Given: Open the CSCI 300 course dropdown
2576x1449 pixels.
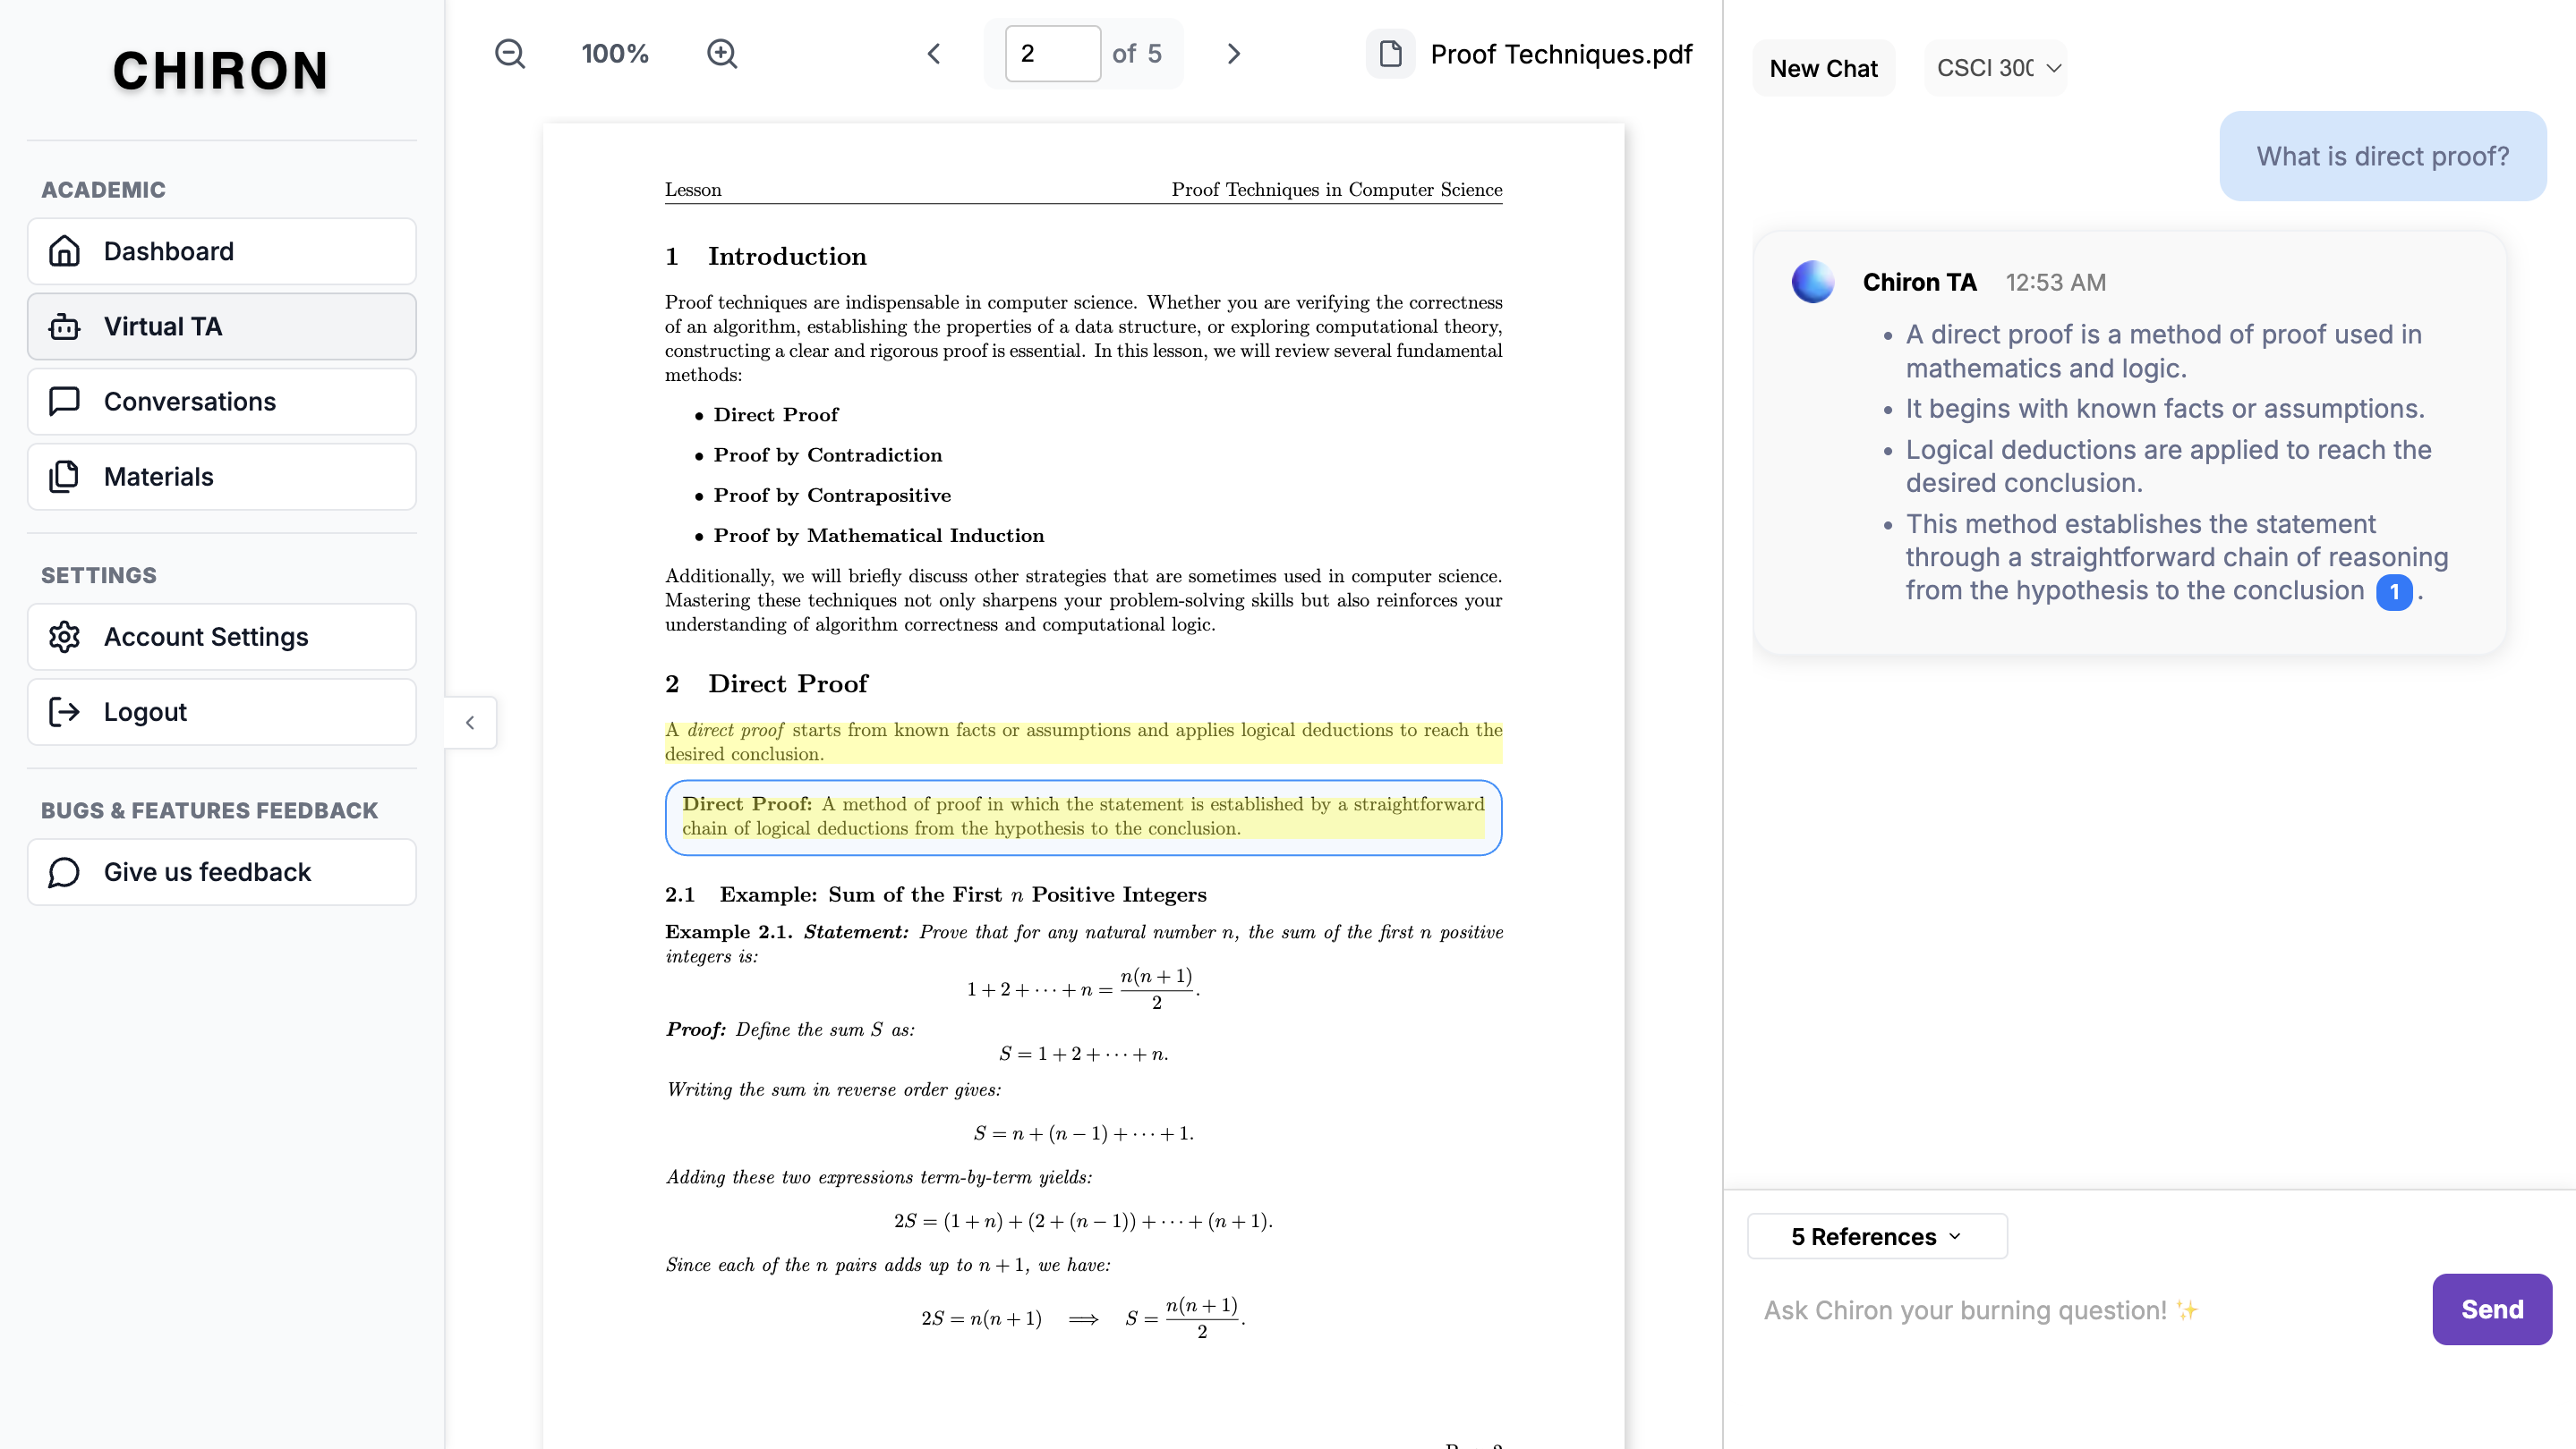Looking at the screenshot, I should point(1996,68).
